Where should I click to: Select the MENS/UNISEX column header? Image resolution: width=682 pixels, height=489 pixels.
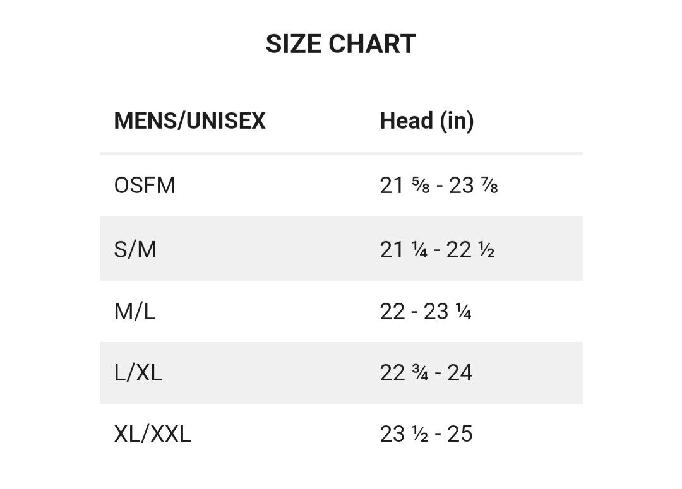pyautogui.click(x=189, y=121)
